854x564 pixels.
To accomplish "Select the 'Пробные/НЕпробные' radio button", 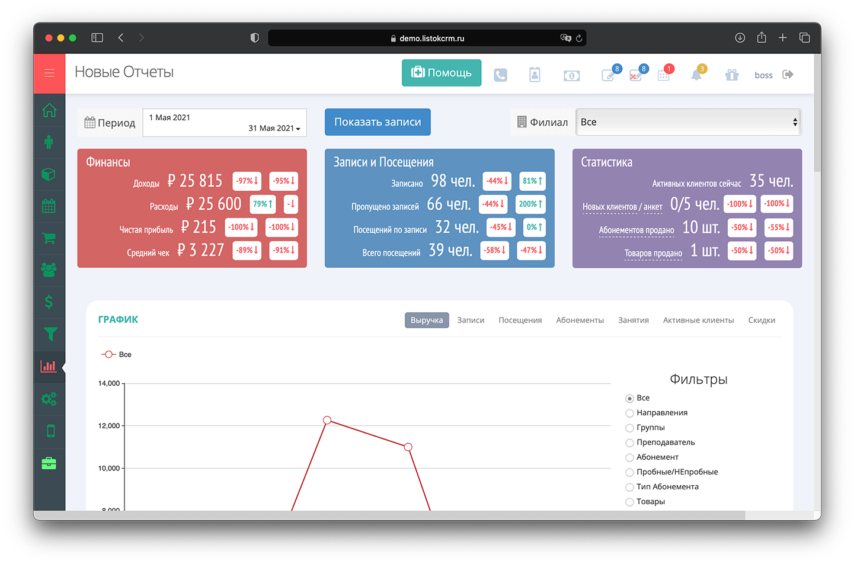I will point(629,472).
